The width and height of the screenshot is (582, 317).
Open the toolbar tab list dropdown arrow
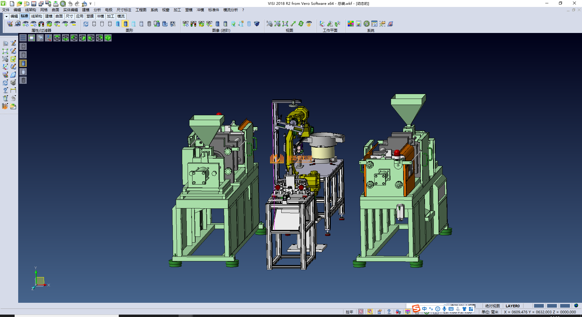point(6,16)
